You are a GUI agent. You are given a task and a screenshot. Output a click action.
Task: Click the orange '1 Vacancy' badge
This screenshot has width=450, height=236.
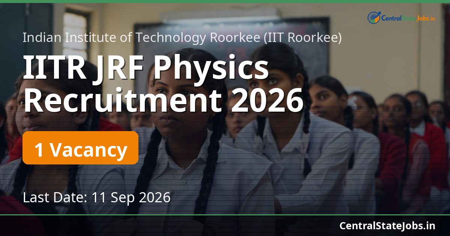(80, 148)
